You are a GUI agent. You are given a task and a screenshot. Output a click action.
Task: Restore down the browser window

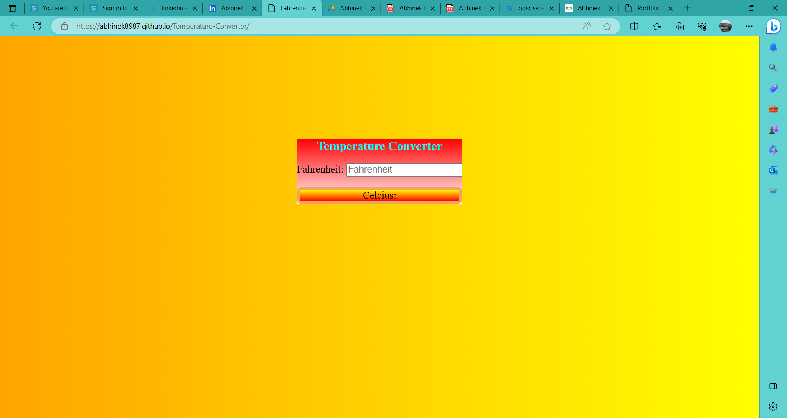751,8
